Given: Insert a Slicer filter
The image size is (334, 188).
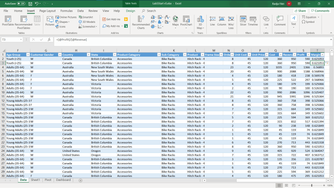Looking at the screenshot, I should click(243, 21).
